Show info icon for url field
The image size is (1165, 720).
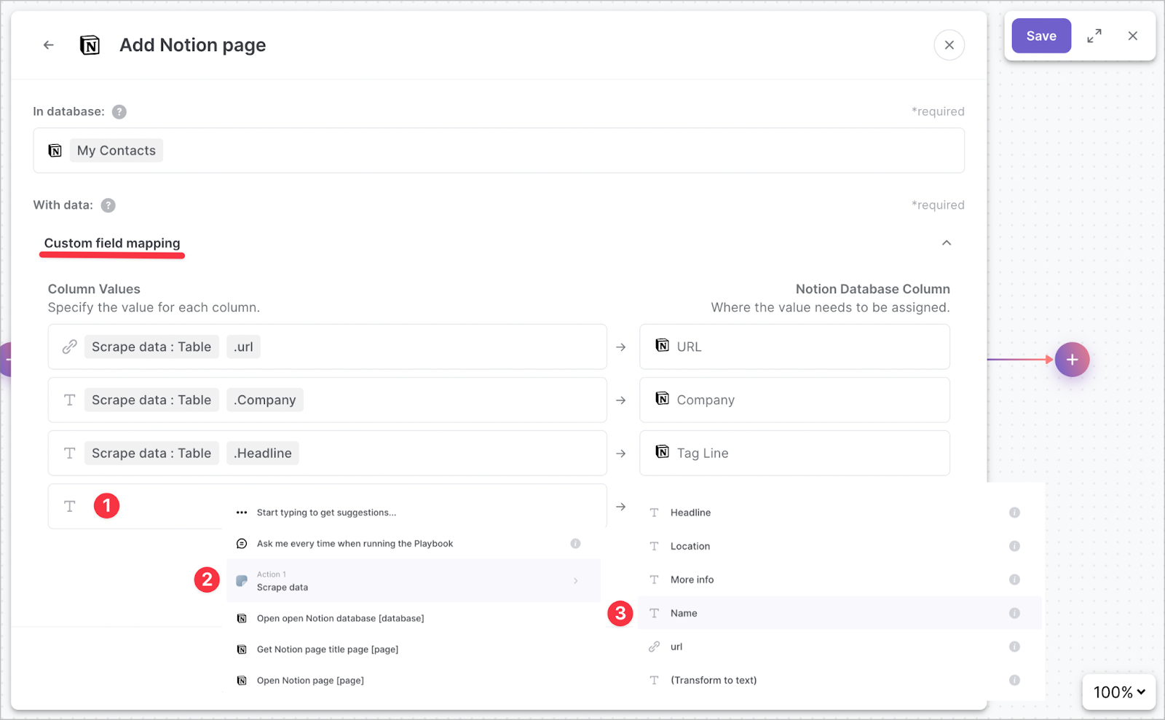coord(1014,647)
